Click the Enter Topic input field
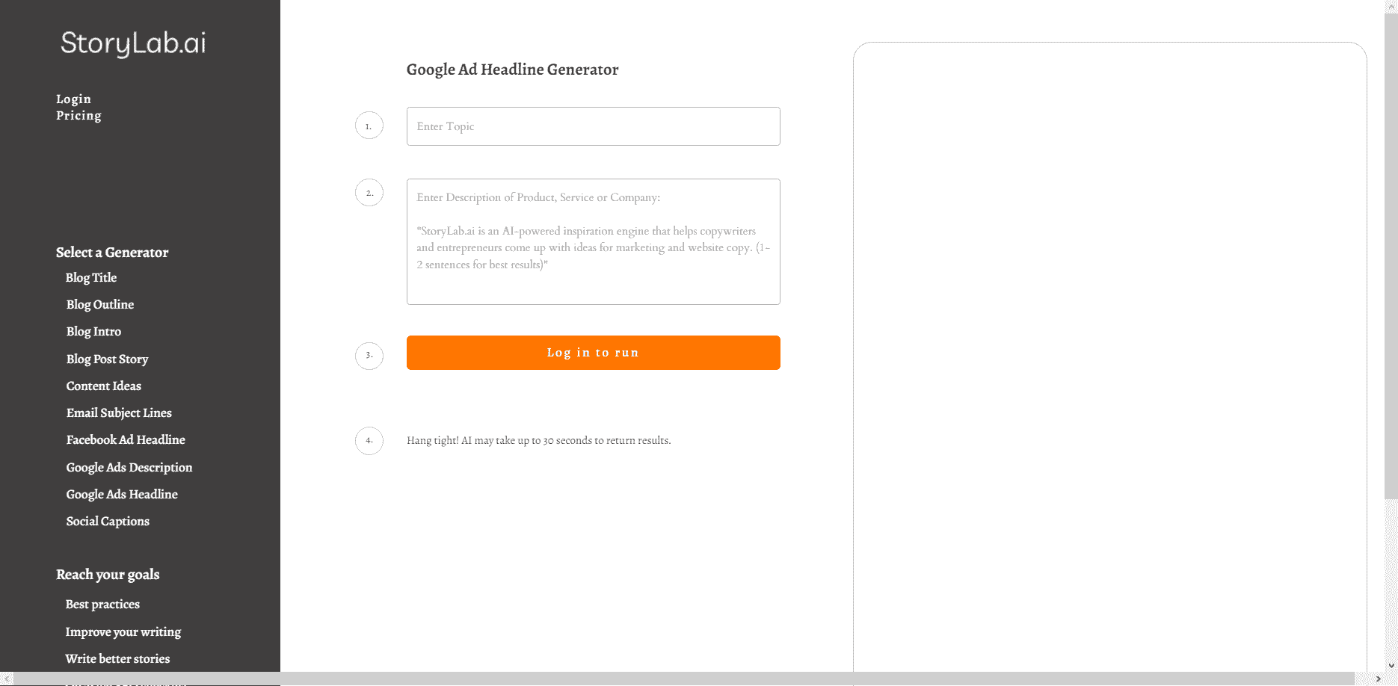Screen dimensions: 1398x686 pos(594,126)
